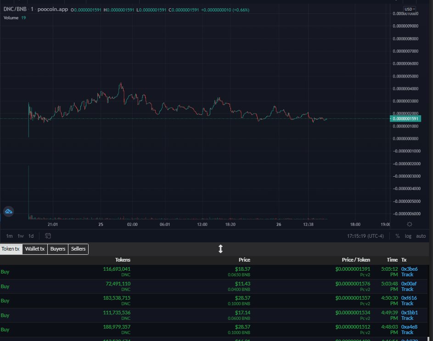Click token amount 188,979,357
This screenshot has height=341, width=433.
point(117,327)
